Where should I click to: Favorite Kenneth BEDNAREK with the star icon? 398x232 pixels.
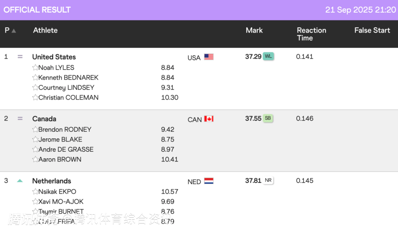[x=35, y=77]
